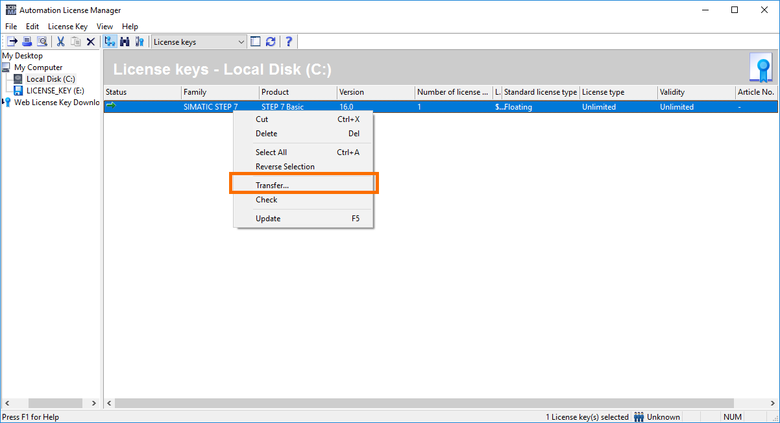
Task: Click right arrow of tree horizontal scrollbar
Action: [x=93, y=404]
